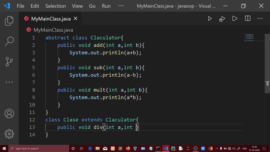This screenshot has height=152, width=270.
Task: Open Windows notification center
Action: (265, 148)
